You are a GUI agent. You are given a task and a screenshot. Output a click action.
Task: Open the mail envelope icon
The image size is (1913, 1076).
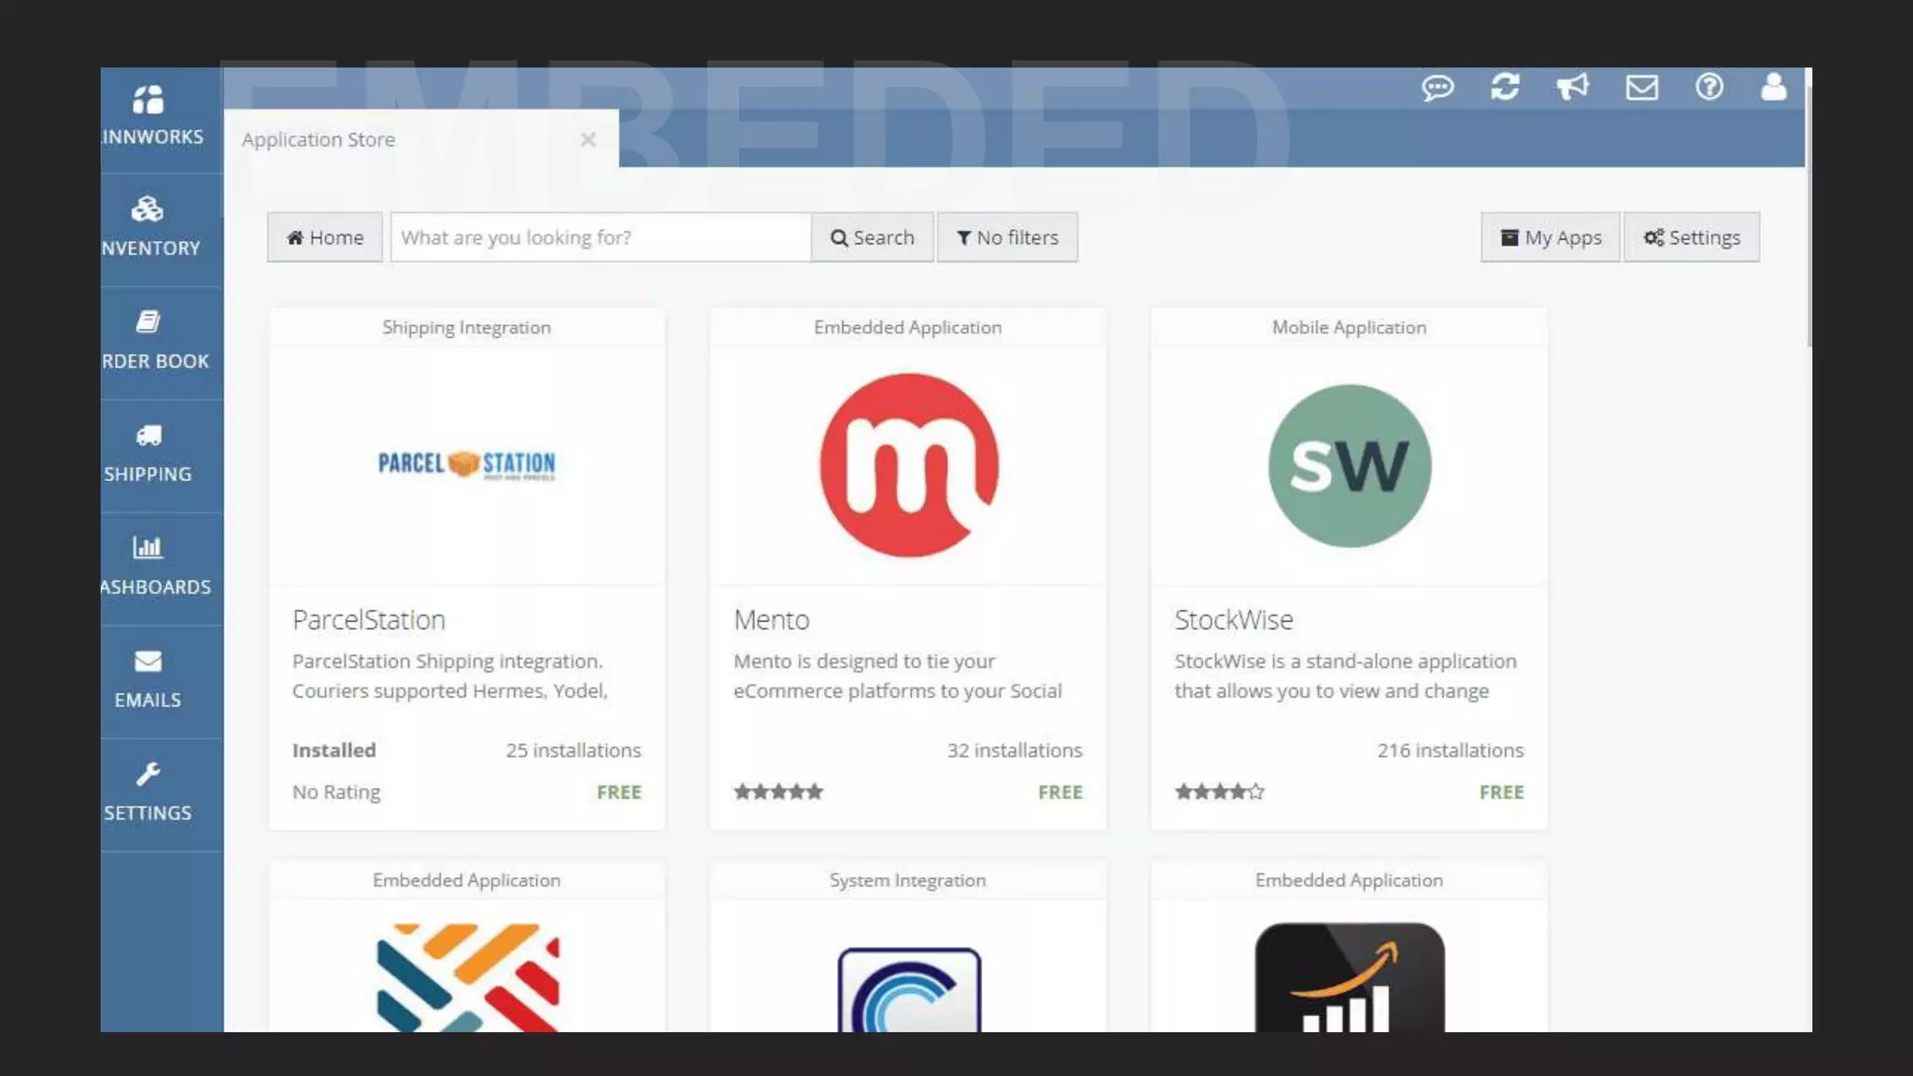point(1641,88)
